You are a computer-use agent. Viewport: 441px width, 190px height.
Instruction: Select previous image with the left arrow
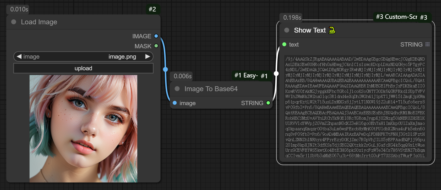pos(19,57)
